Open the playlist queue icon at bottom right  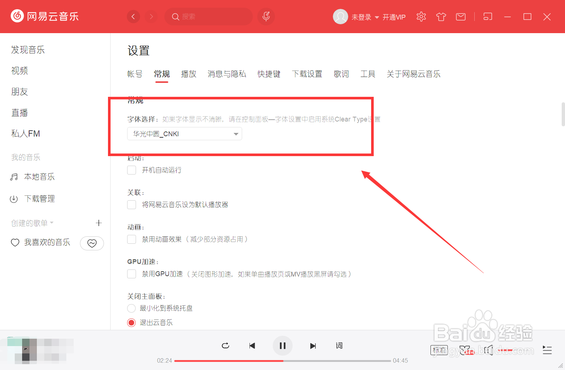(547, 350)
